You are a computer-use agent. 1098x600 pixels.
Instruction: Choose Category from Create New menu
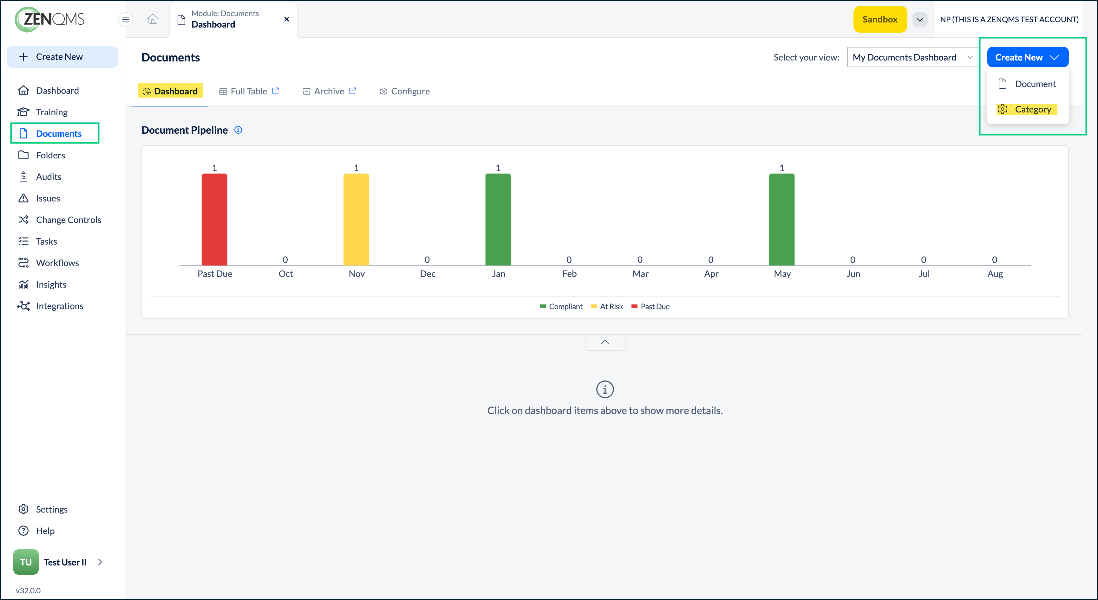1026,109
